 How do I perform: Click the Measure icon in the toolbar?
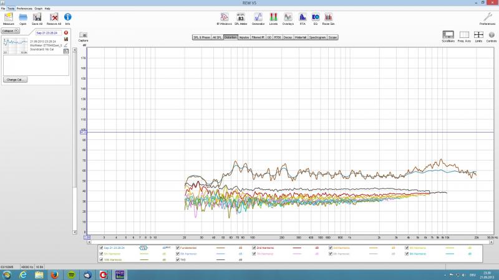pyautogui.click(x=8, y=17)
